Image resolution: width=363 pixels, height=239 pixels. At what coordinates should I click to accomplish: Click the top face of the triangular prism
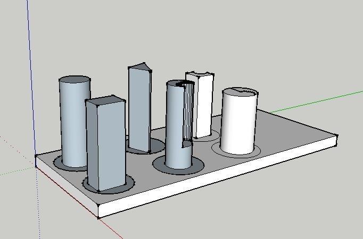pos(141,66)
